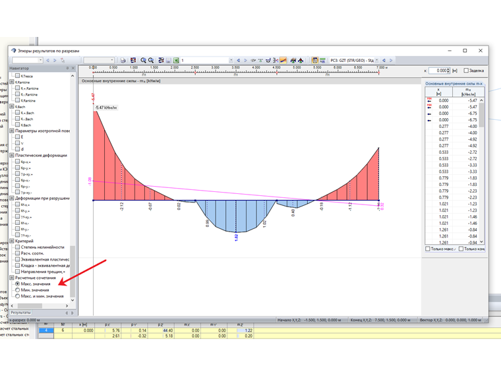Click the blue-red lines icon before the save disk
The height and width of the screenshot is (376, 501).
(x=161, y=60)
